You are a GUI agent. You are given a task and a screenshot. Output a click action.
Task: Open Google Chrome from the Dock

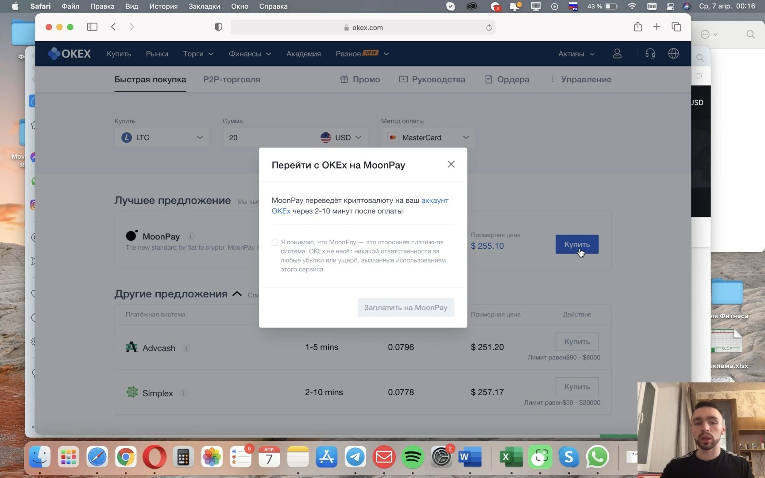pyautogui.click(x=126, y=457)
